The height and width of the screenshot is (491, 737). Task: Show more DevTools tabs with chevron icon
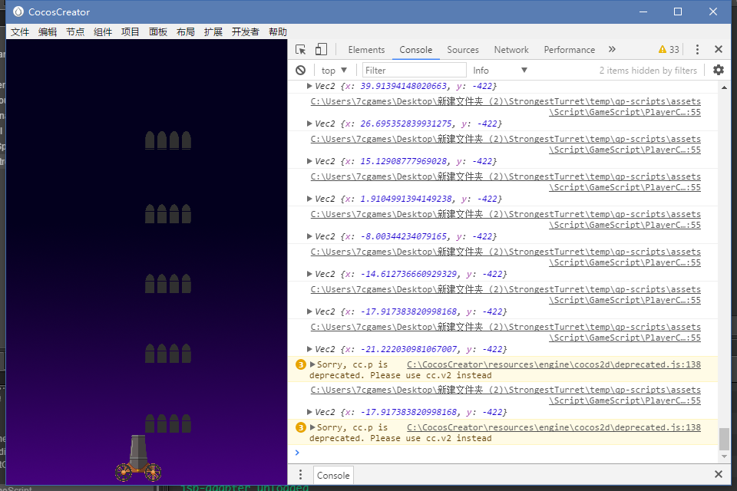pyautogui.click(x=612, y=49)
